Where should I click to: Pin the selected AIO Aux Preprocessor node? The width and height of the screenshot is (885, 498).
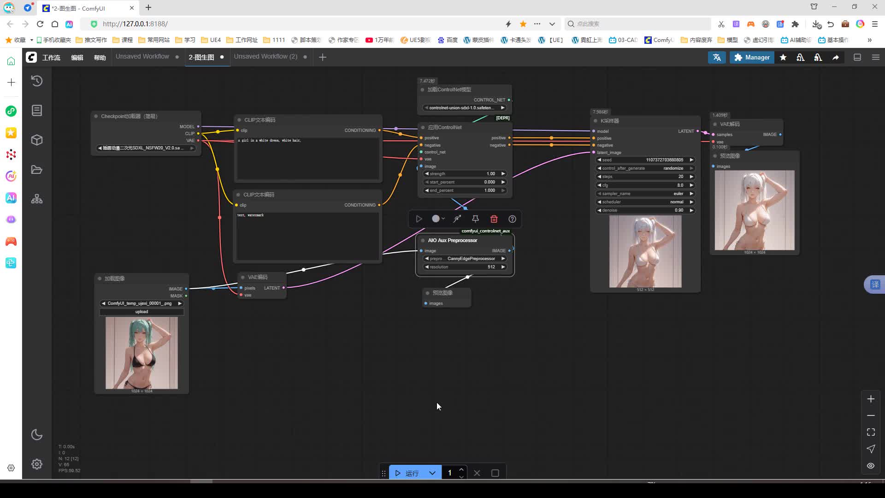(x=475, y=219)
